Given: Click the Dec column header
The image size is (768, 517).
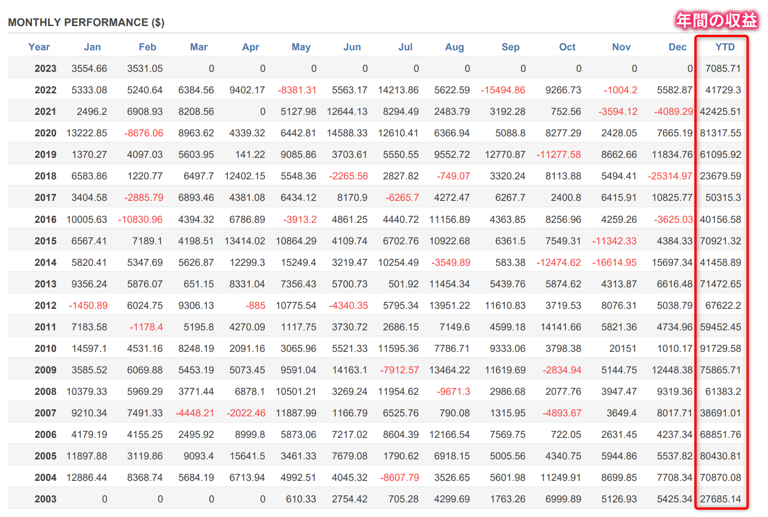Looking at the screenshot, I should click(x=677, y=47).
